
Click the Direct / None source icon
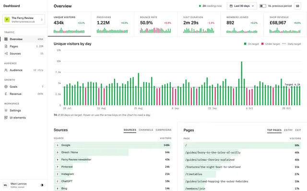pyautogui.click(x=58, y=152)
